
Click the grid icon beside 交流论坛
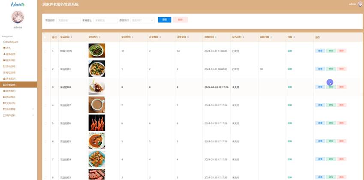(4, 103)
